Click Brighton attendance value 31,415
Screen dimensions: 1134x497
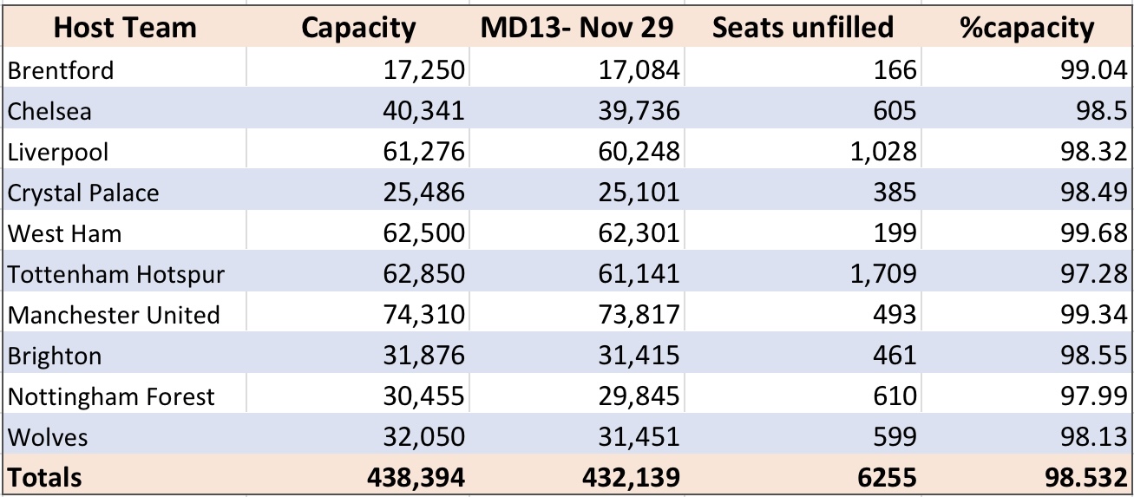[576, 354]
